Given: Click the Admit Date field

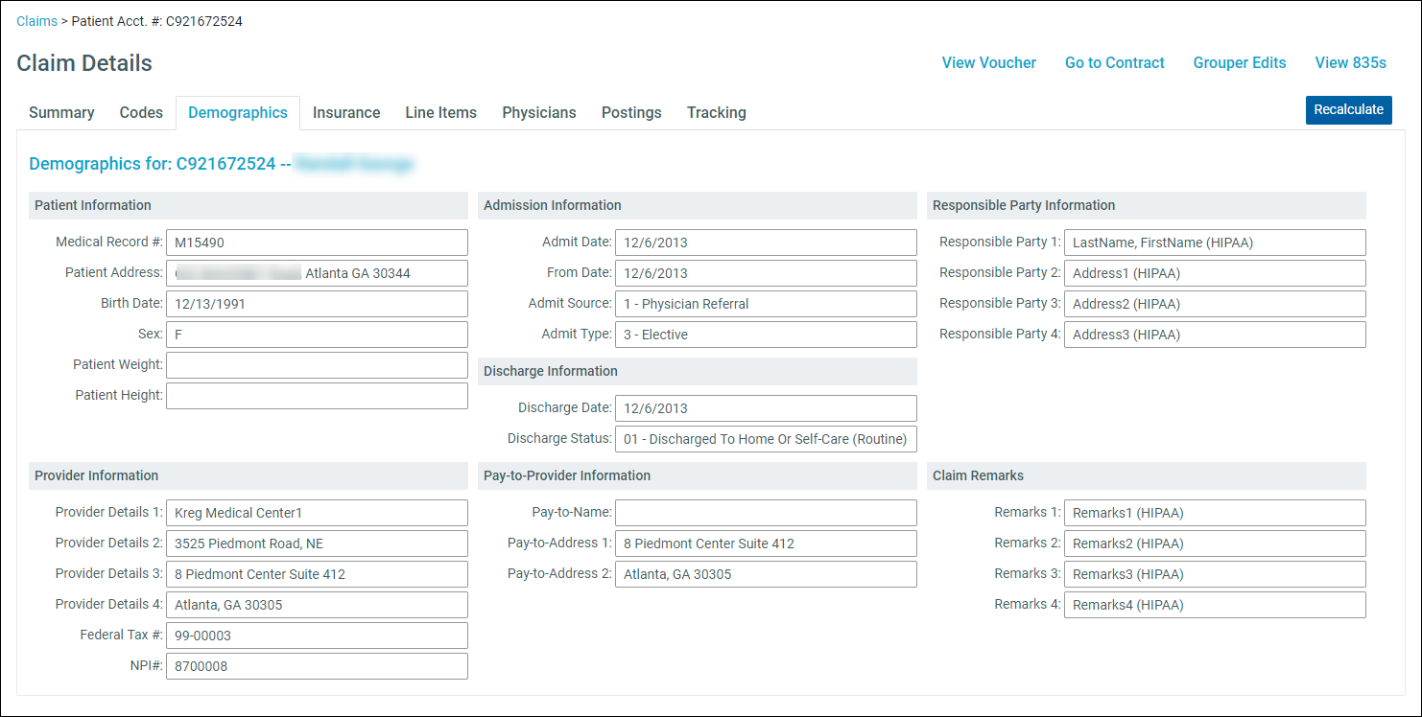Looking at the screenshot, I should [x=766, y=243].
